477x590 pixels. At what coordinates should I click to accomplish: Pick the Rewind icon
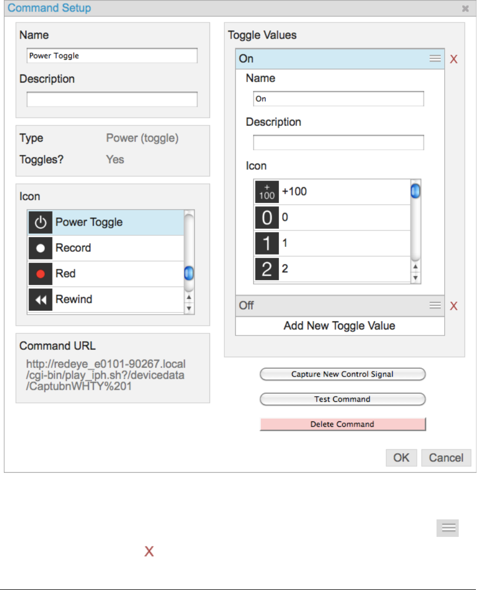[106, 299]
